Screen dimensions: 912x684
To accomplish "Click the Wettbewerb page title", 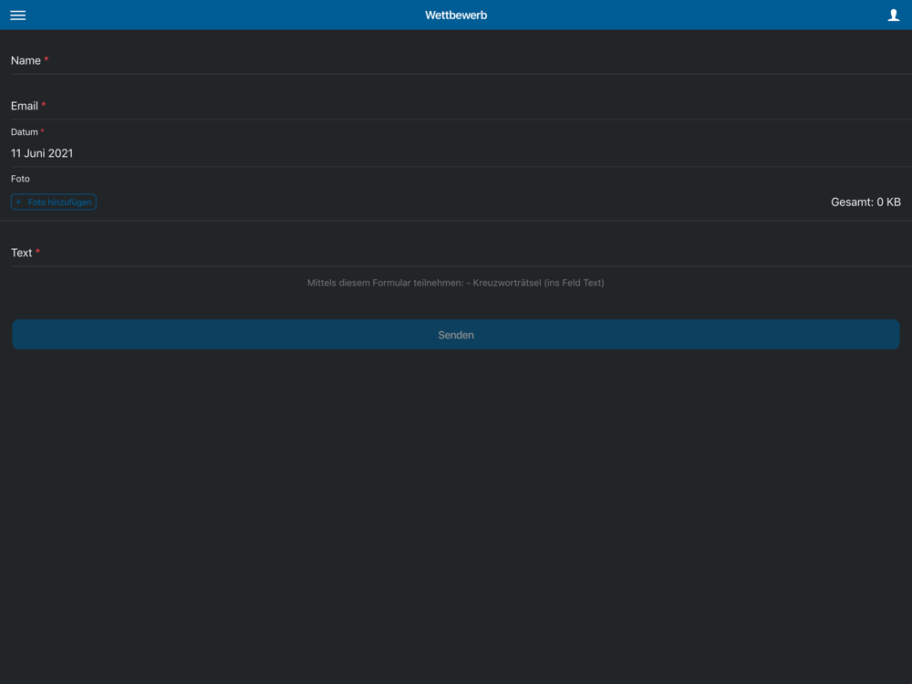I will (x=456, y=16).
